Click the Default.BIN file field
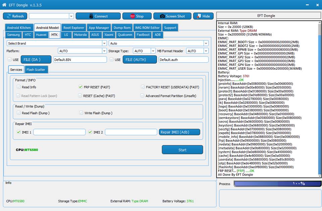This screenshot has width=322, height=211. tap(80, 60)
